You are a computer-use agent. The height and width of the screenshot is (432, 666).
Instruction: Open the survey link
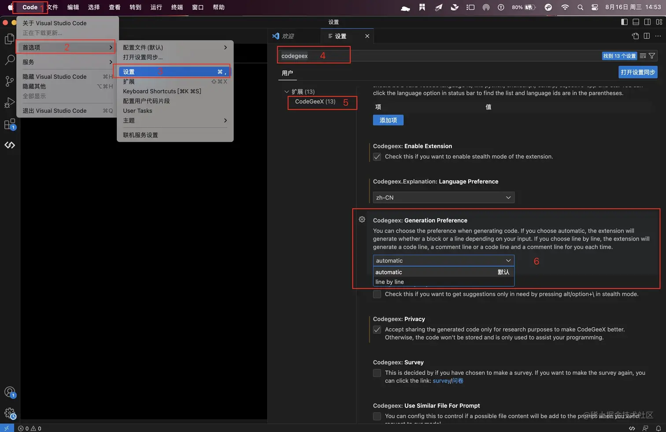pyautogui.click(x=441, y=381)
